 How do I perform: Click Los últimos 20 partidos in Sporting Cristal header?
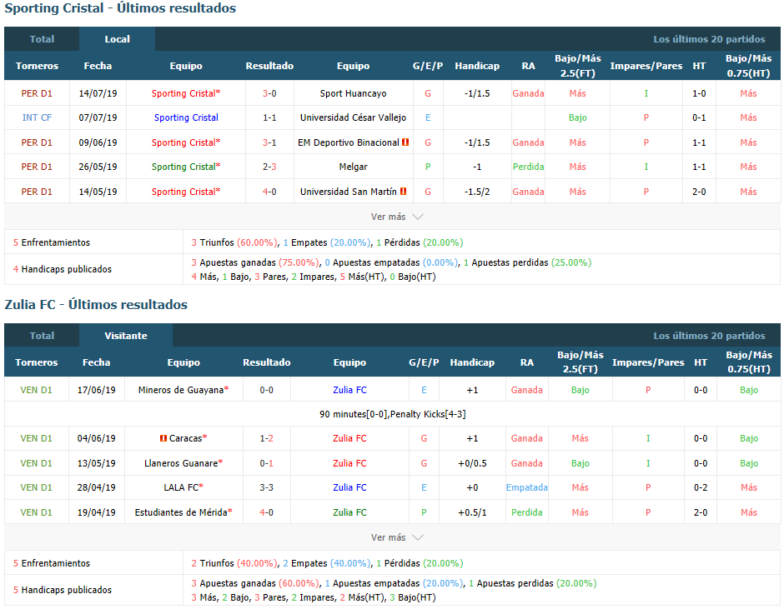(x=709, y=39)
